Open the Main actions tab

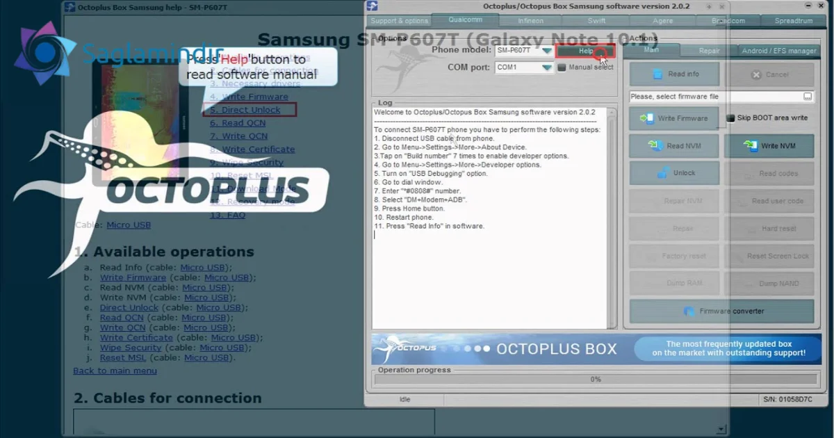651,50
